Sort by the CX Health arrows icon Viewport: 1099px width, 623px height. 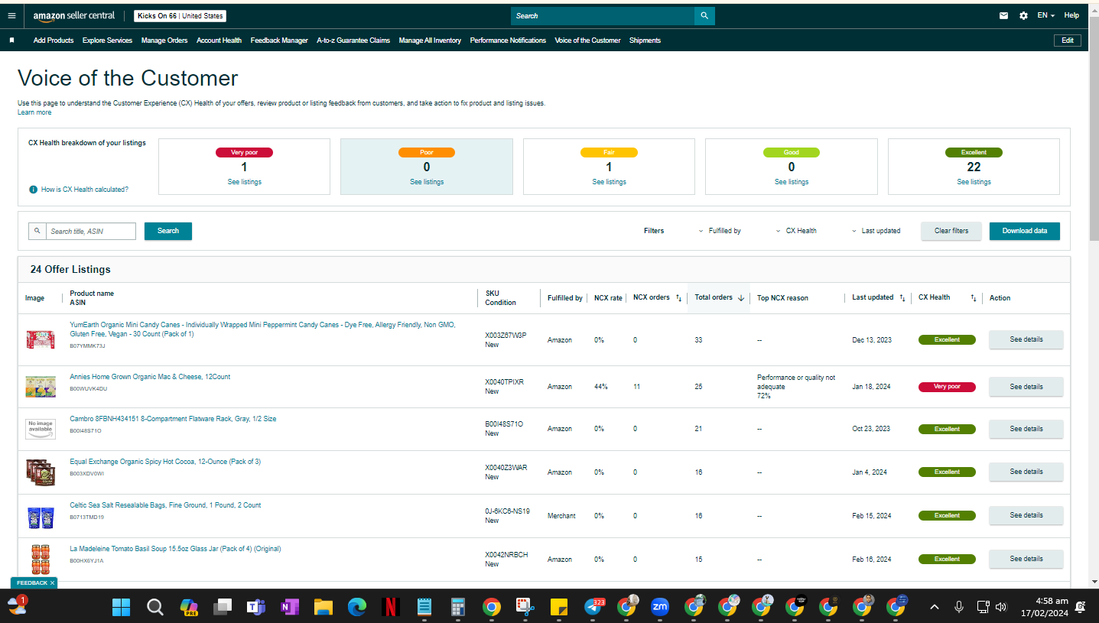(974, 298)
